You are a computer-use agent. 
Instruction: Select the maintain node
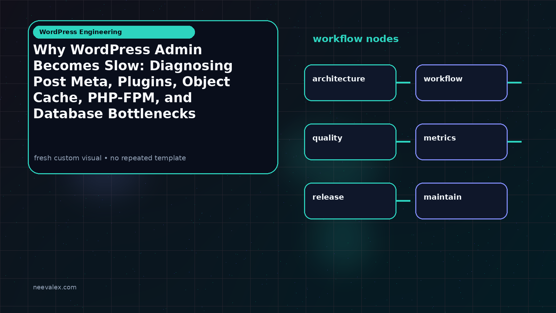click(x=461, y=201)
